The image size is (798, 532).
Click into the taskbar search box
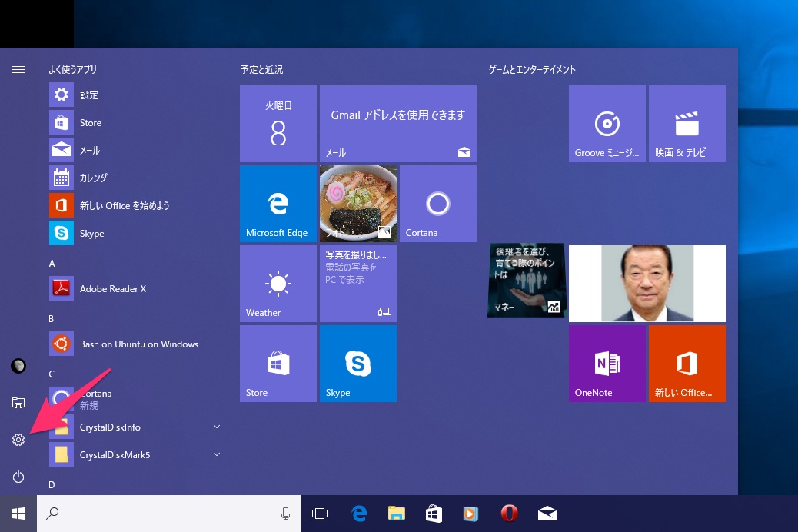pyautogui.click(x=169, y=514)
